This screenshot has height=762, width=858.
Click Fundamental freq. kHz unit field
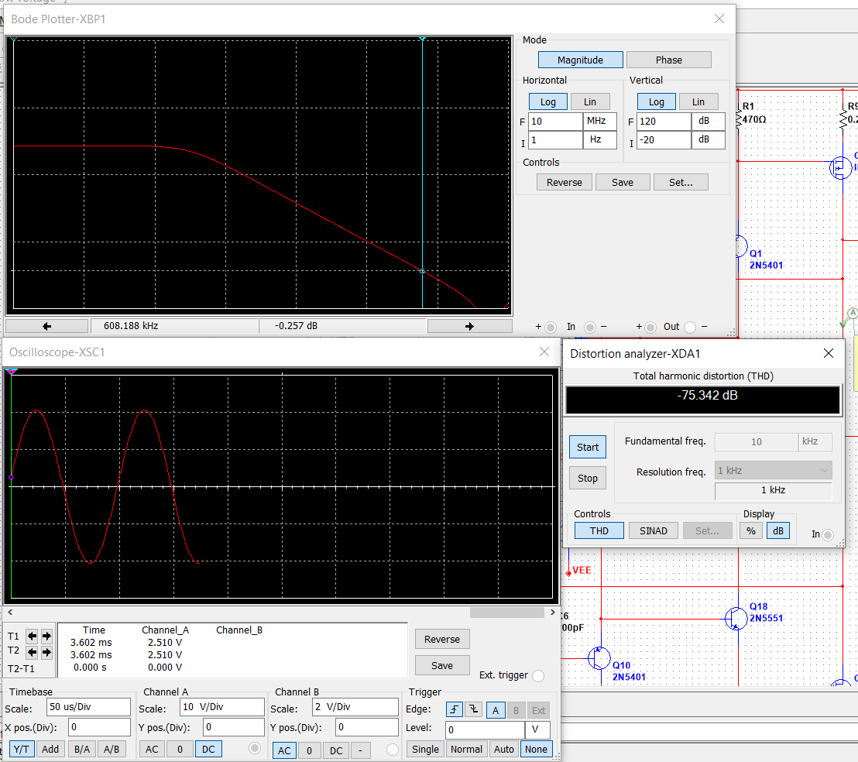[x=815, y=441]
